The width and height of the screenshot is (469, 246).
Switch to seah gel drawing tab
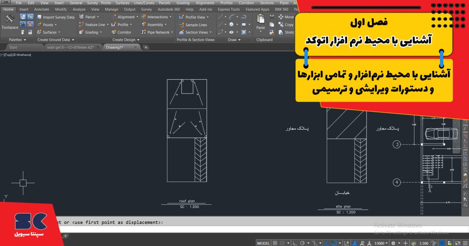(x=70, y=47)
